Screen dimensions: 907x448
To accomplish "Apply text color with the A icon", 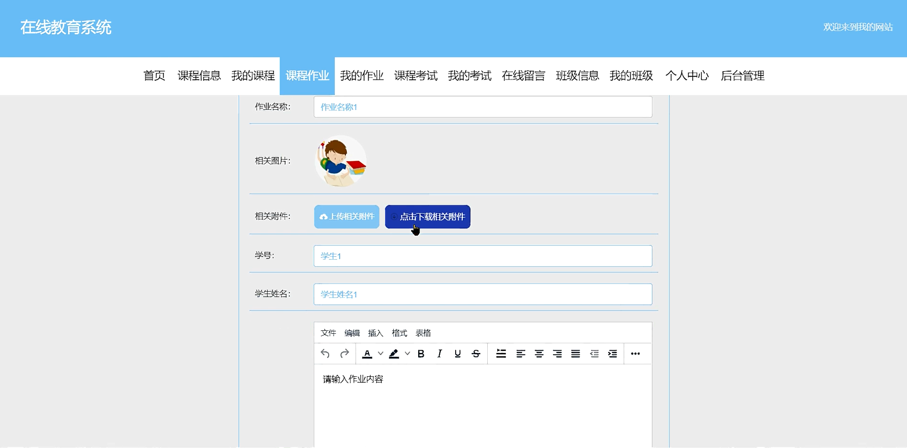I will [x=367, y=354].
